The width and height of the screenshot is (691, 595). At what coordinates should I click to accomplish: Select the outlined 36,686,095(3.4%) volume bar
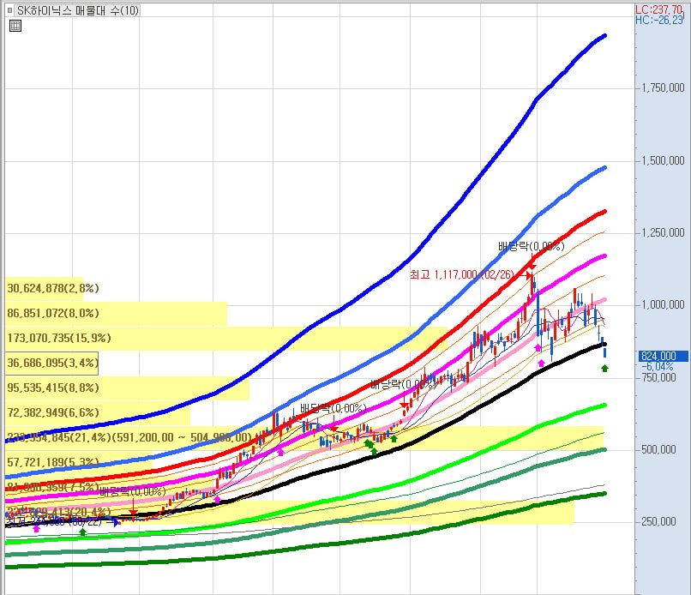tap(51, 364)
